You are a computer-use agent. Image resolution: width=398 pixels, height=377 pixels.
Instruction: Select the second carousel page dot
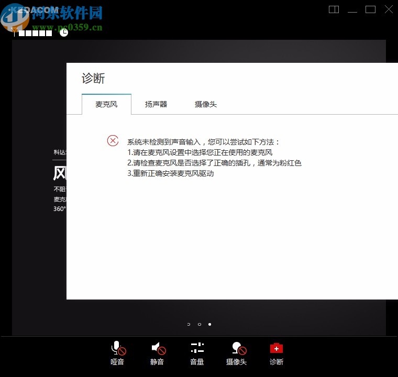point(199,324)
